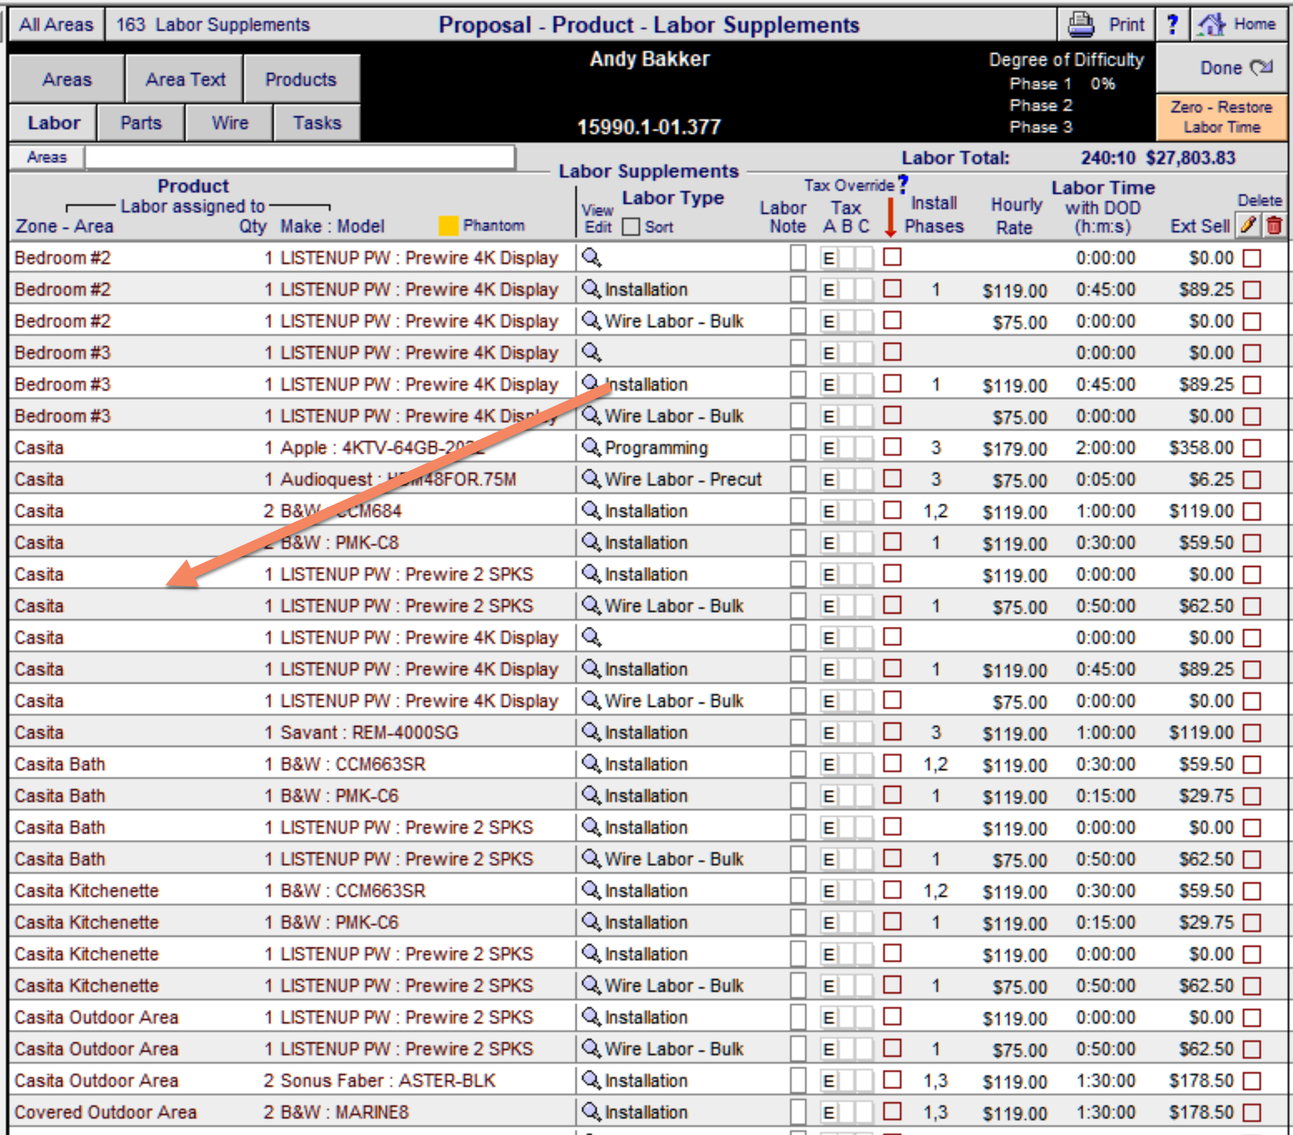Click the red trash Delete icon
Viewport: 1293px width, 1135px height.
click(x=1274, y=225)
